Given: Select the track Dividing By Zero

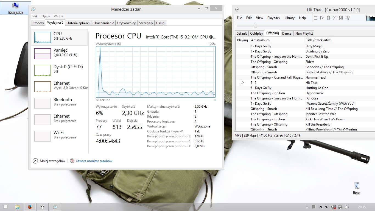Looking at the screenshot, I should [317, 51].
